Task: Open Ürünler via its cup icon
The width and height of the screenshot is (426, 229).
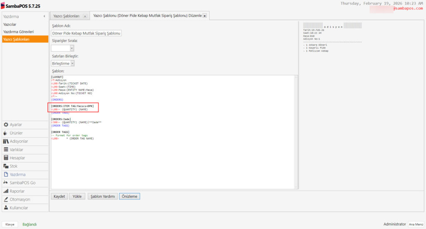Action: click(6, 133)
